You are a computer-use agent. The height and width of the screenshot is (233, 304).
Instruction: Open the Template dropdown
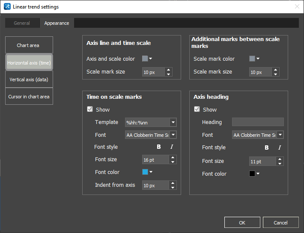[173, 122]
